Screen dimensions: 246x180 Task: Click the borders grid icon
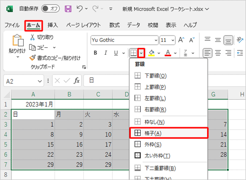point(133,53)
